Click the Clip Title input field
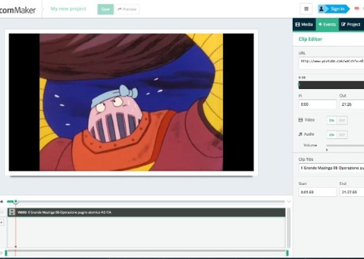This screenshot has width=364, height=259. pyautogui.click(x=331, y=168)
